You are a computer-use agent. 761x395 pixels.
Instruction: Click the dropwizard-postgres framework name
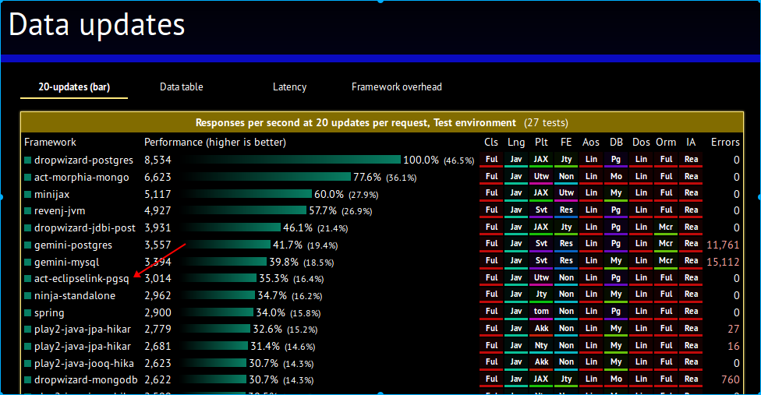tap(83, 160)
